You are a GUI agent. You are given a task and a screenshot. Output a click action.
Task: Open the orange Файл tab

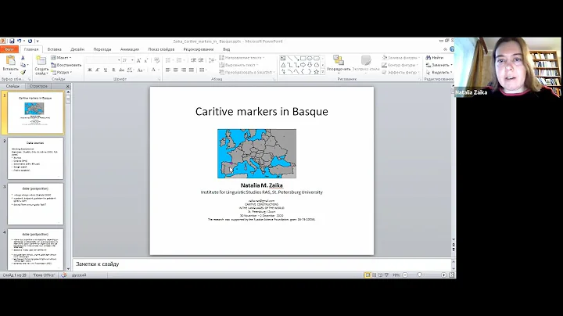tap(9, 49)
